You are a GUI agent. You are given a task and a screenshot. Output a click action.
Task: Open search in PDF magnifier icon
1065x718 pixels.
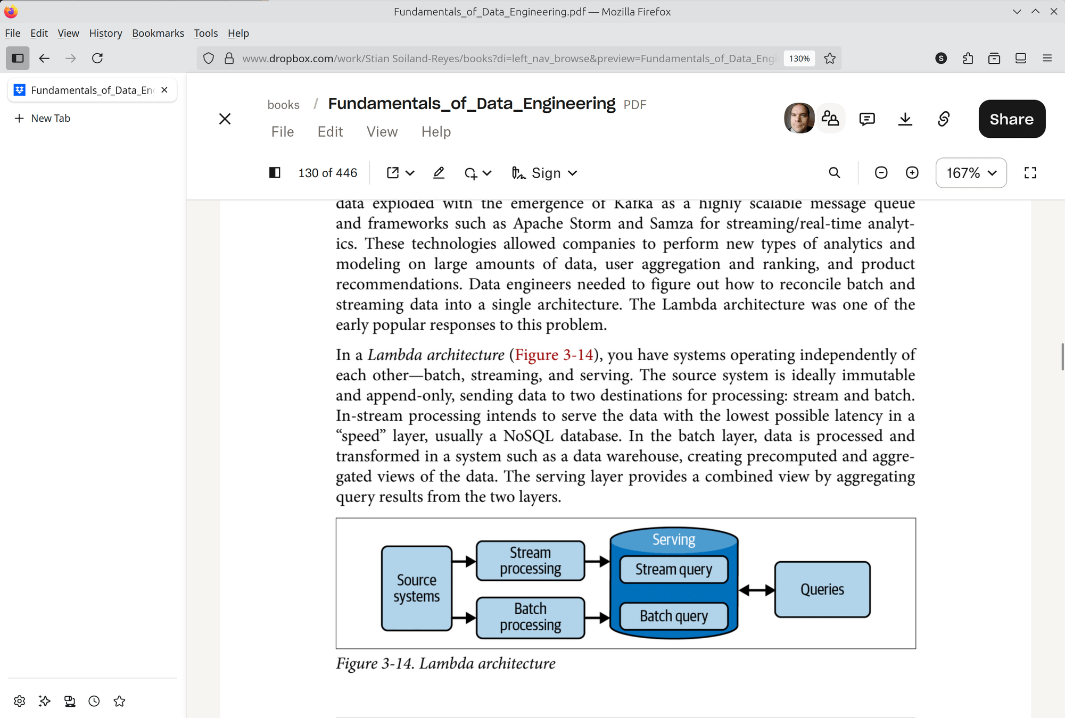click(835, 173)
